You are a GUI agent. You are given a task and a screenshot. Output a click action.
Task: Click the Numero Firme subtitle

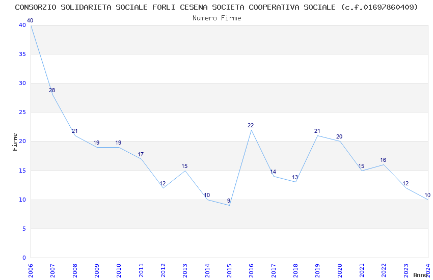(216, 18)
